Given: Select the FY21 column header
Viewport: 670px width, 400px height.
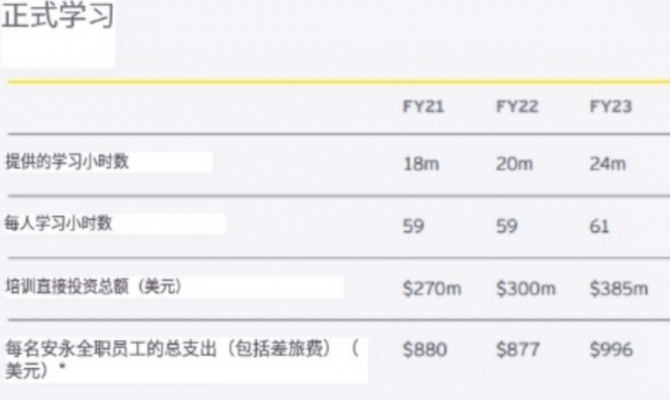Looking at the screenshot, I should [x=423, y=106].
